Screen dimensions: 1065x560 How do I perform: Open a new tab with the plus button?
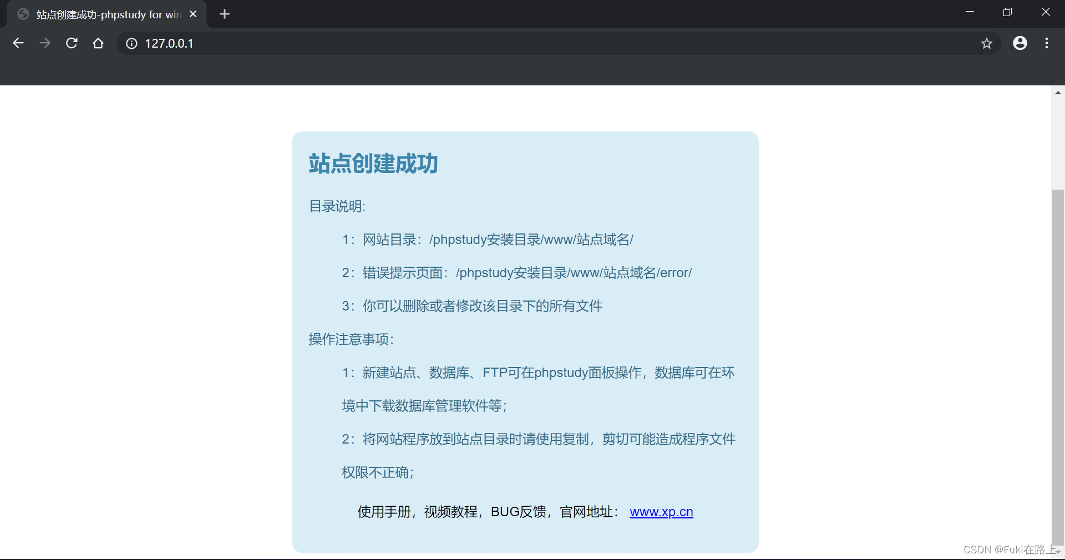[225, 14]
